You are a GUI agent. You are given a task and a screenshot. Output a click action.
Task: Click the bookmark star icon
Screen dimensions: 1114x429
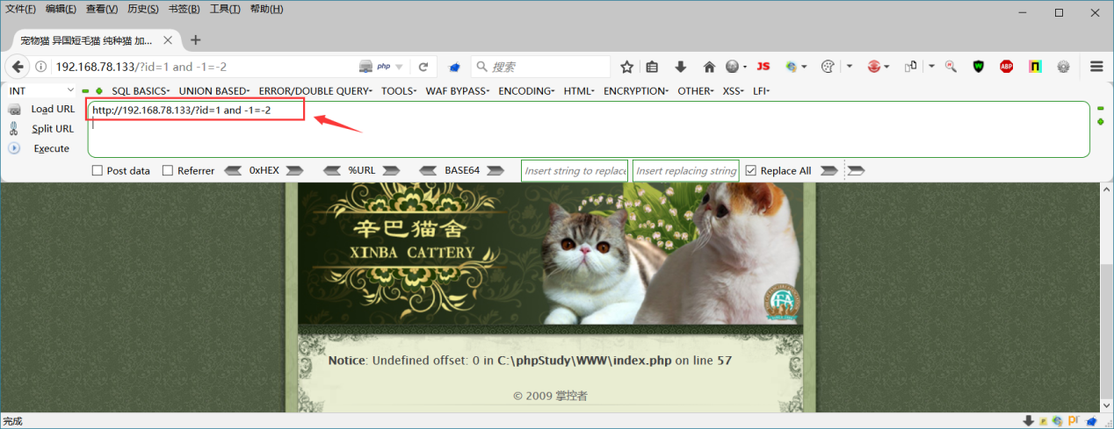click(x=627, y=67)
